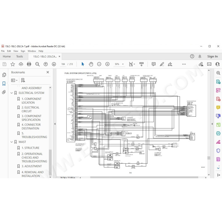Activate the hand pan tool
Screen dimensions: 222x222
click(91, 64)
